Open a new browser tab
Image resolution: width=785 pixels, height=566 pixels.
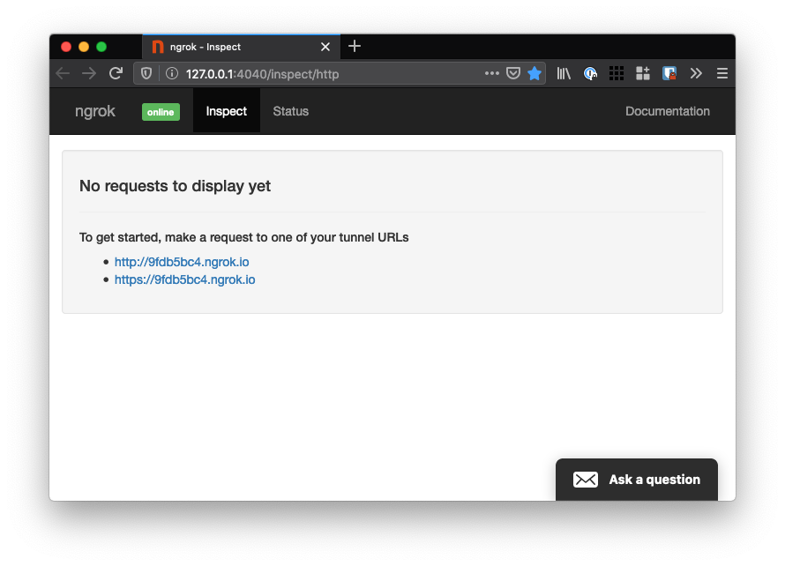[355, 46]
